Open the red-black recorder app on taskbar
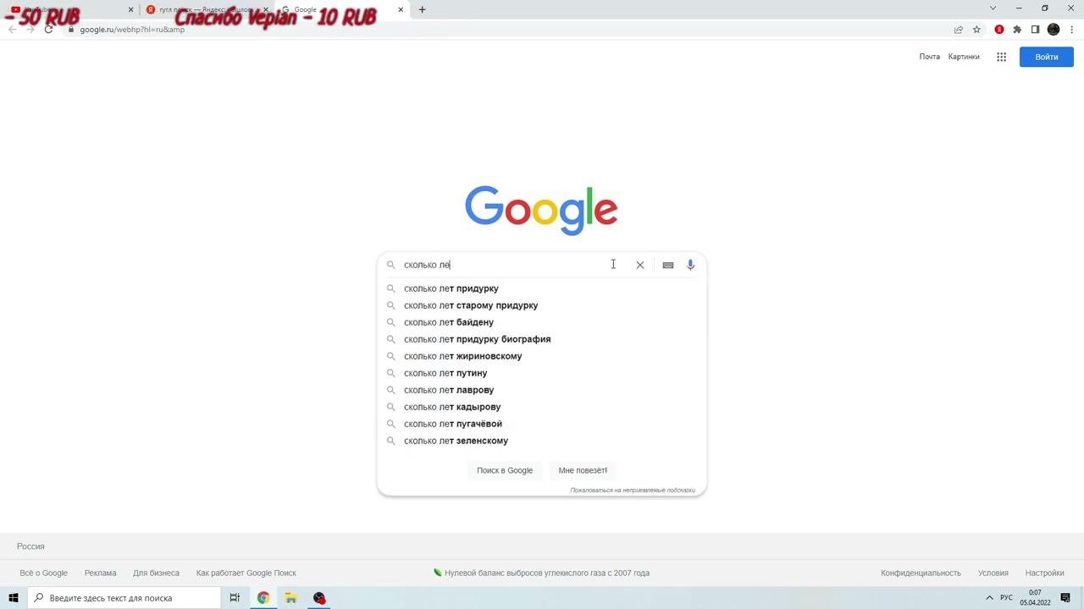Viewport: 1084px width, 609px height. click(x=319, y=598)
